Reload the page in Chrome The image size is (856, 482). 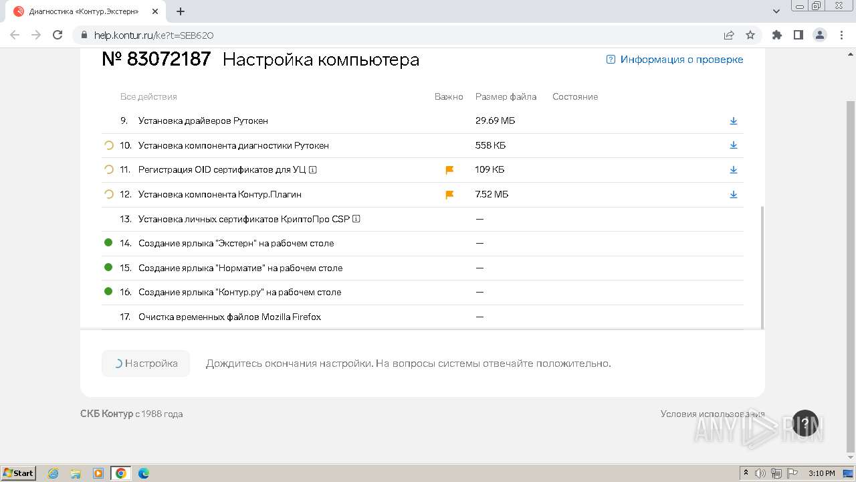pyautogui.click(x=58, y=35)
